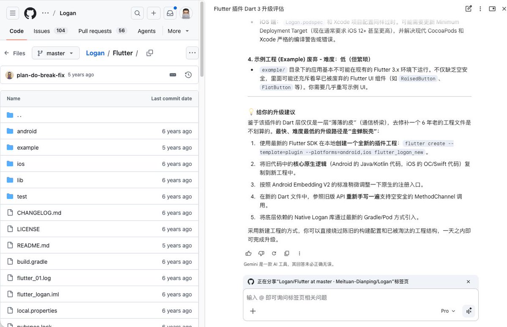The height and width of the screenshot is (327, 507).
Task: Click the plus create-new button
Action: pos(153,13)
